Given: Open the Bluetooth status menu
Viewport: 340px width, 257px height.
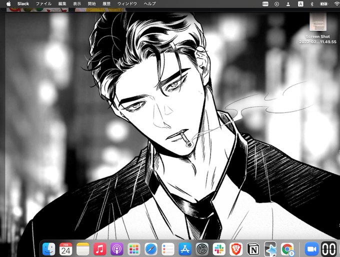Looking at the screenshot, I should (x=312, y=4).
